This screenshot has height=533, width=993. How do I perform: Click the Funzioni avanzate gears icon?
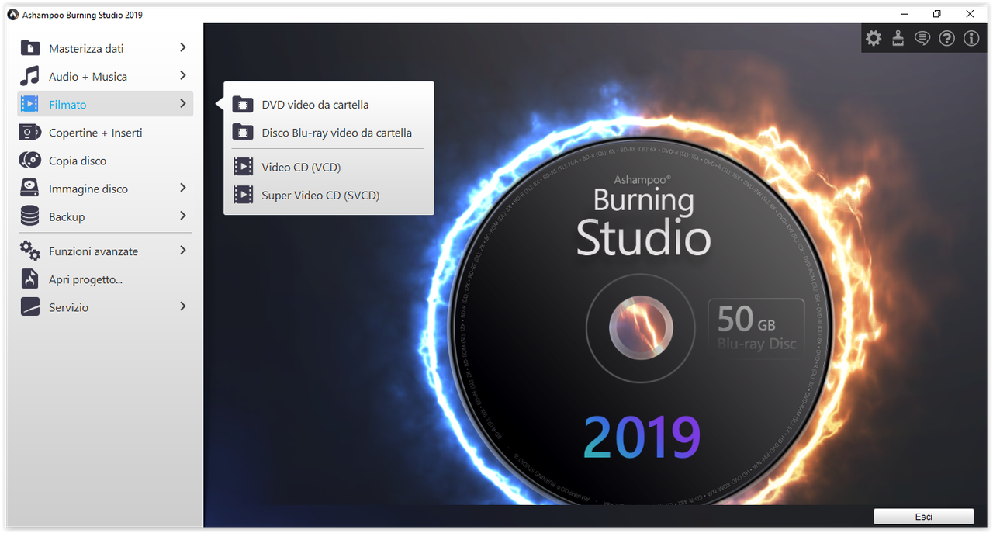29,251
